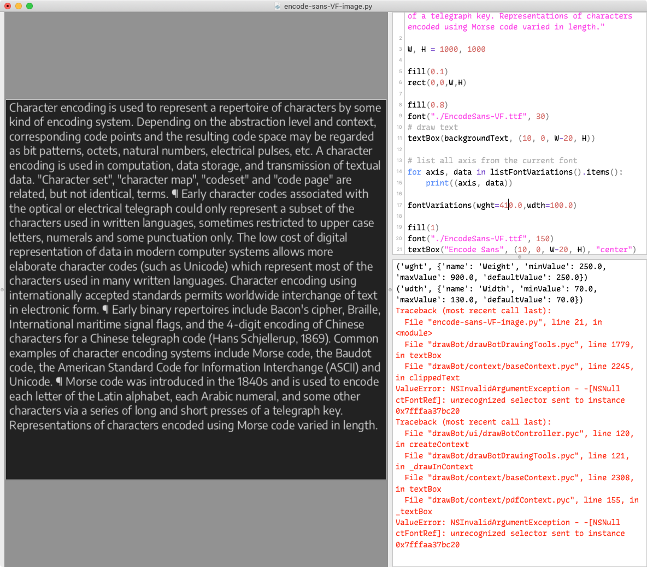The image size is (647, 567).
Task: Click line number 14 in the editor gutter
Action: click(398, 172)
